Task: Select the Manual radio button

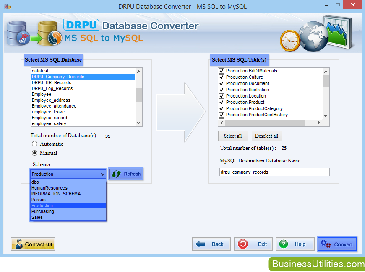Action: point(34,153)
